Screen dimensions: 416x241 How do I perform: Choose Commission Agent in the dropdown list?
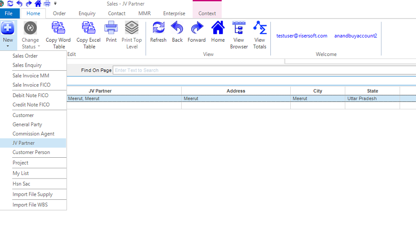33,134
